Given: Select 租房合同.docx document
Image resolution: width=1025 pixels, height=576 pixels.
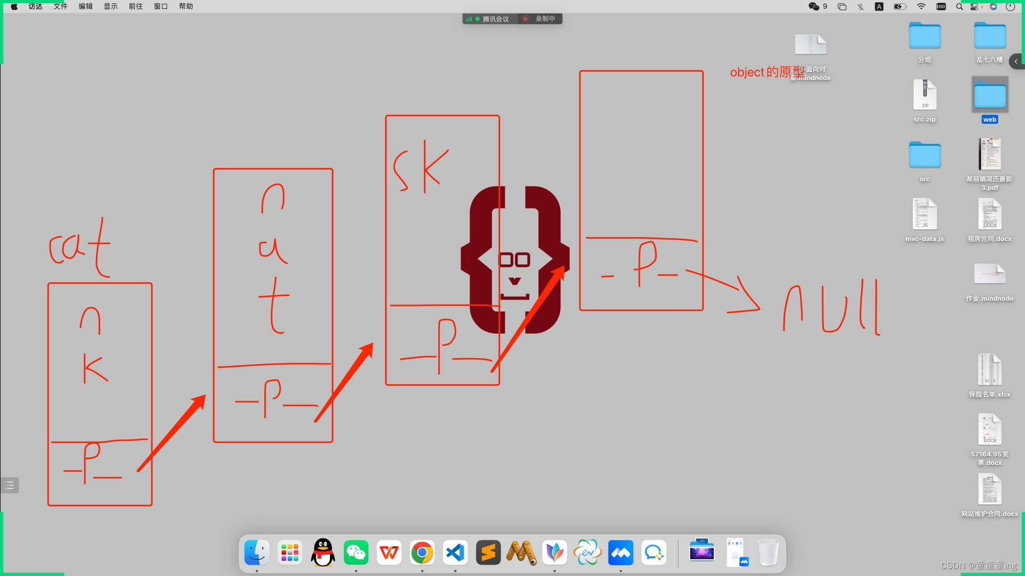Looking at the screenshot, I should coord(990,220).
